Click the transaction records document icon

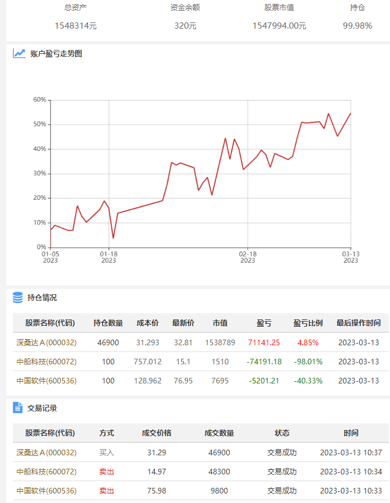pyautogui.click(x=17, y=408)
